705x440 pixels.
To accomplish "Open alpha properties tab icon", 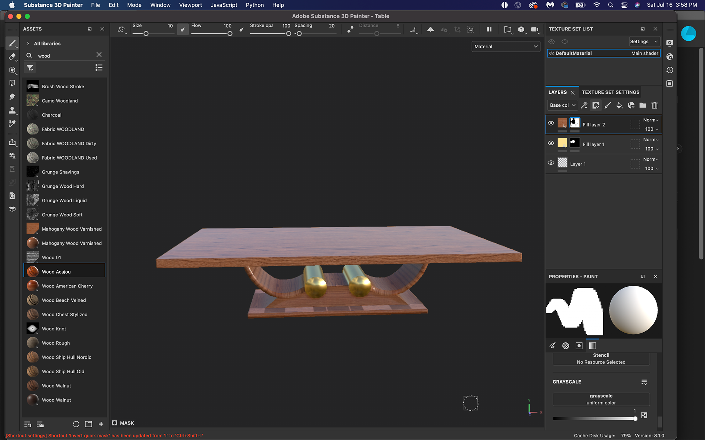I will pyautogui.click(x=566, y=345).
